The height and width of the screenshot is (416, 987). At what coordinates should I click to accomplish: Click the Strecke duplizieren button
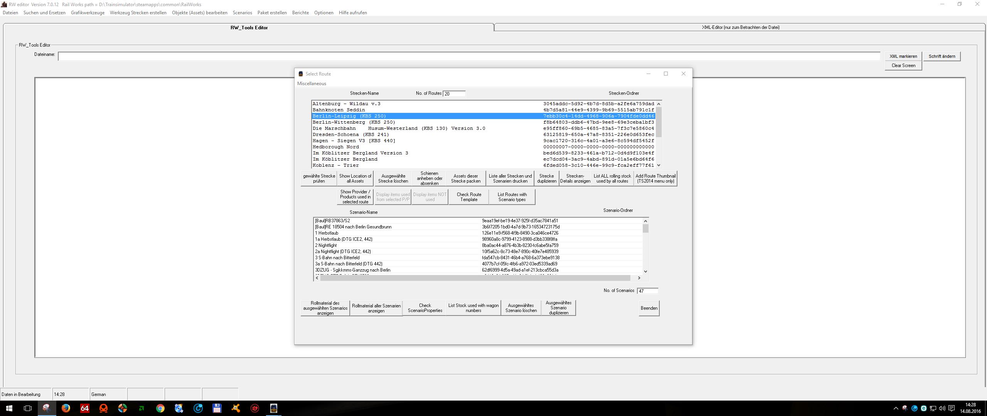click(546, 178)
